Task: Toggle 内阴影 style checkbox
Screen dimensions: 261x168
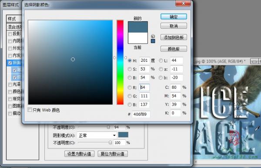Action: [10, 41]
